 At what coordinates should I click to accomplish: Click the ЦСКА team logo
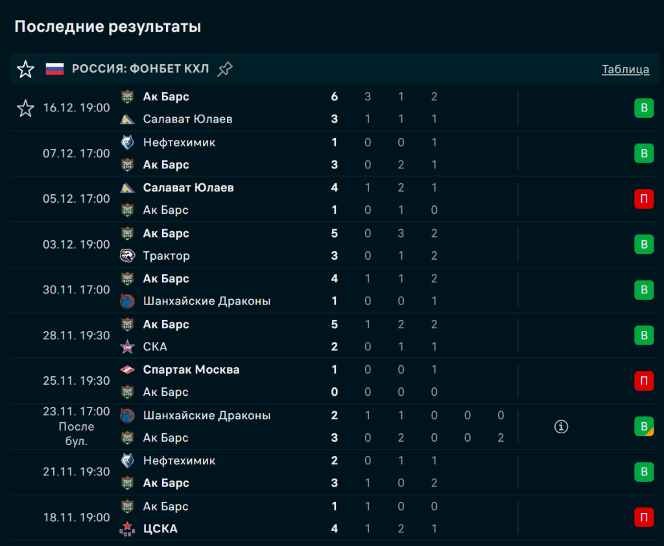point(128,529)
